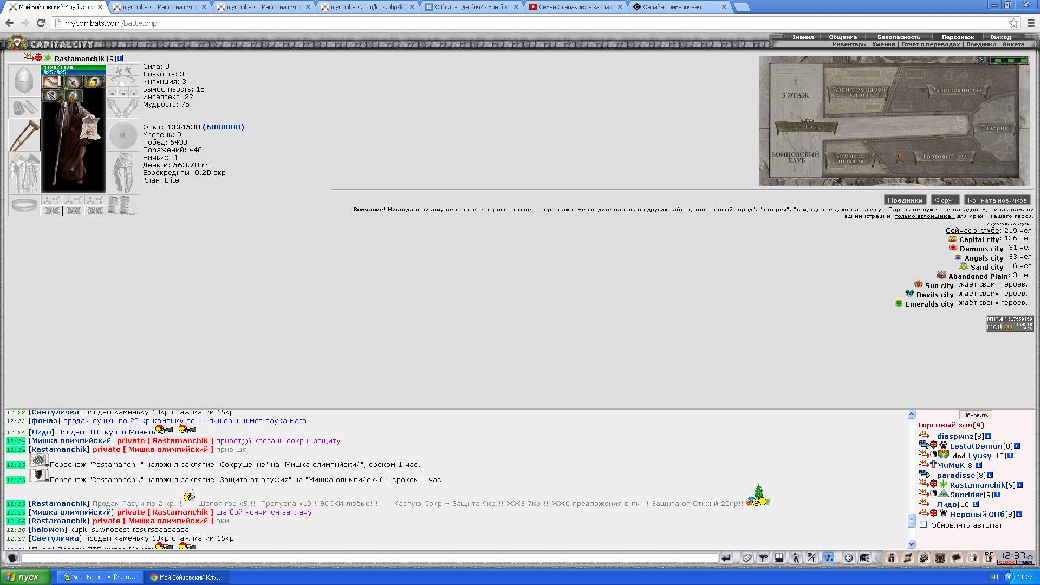Viewport: 1040px width, 585px height.
Task: Click the green HP bar 1120/1120
Action: [x=73, y=67]
